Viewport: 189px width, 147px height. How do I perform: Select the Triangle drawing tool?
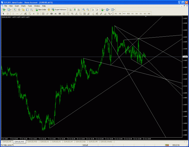(x=56, y=14)
